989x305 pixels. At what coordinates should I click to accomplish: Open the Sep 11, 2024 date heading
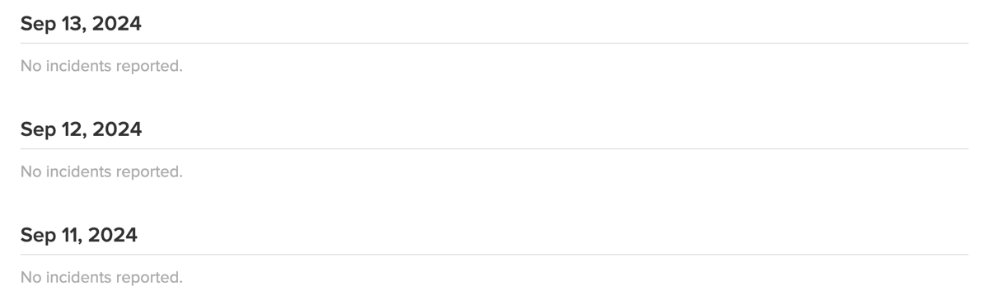(x=79, y=235)
